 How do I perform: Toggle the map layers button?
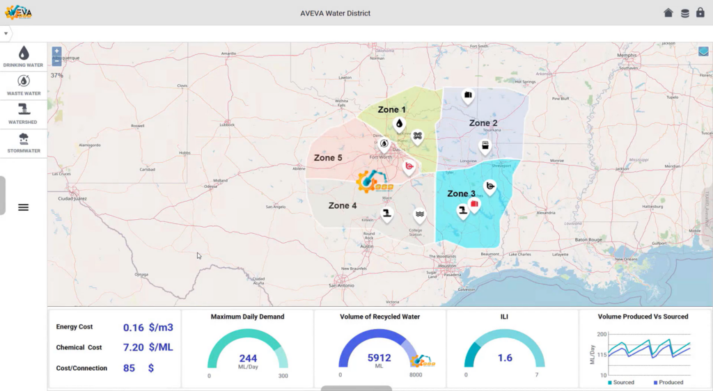pyautogui.click(x=704, y=51)
